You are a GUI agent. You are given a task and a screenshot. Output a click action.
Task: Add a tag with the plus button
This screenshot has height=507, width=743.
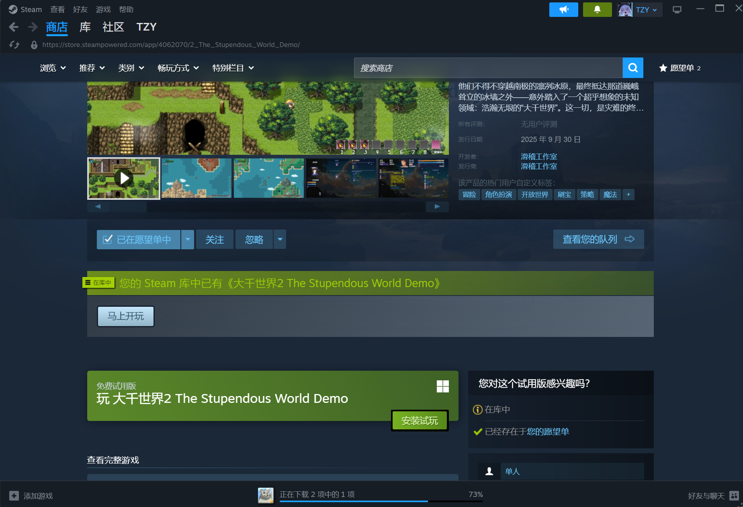click(628, 195)
